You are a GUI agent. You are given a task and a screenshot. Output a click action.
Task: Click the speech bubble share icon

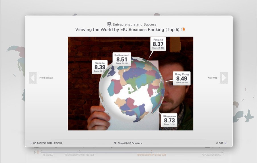point(115,143)
